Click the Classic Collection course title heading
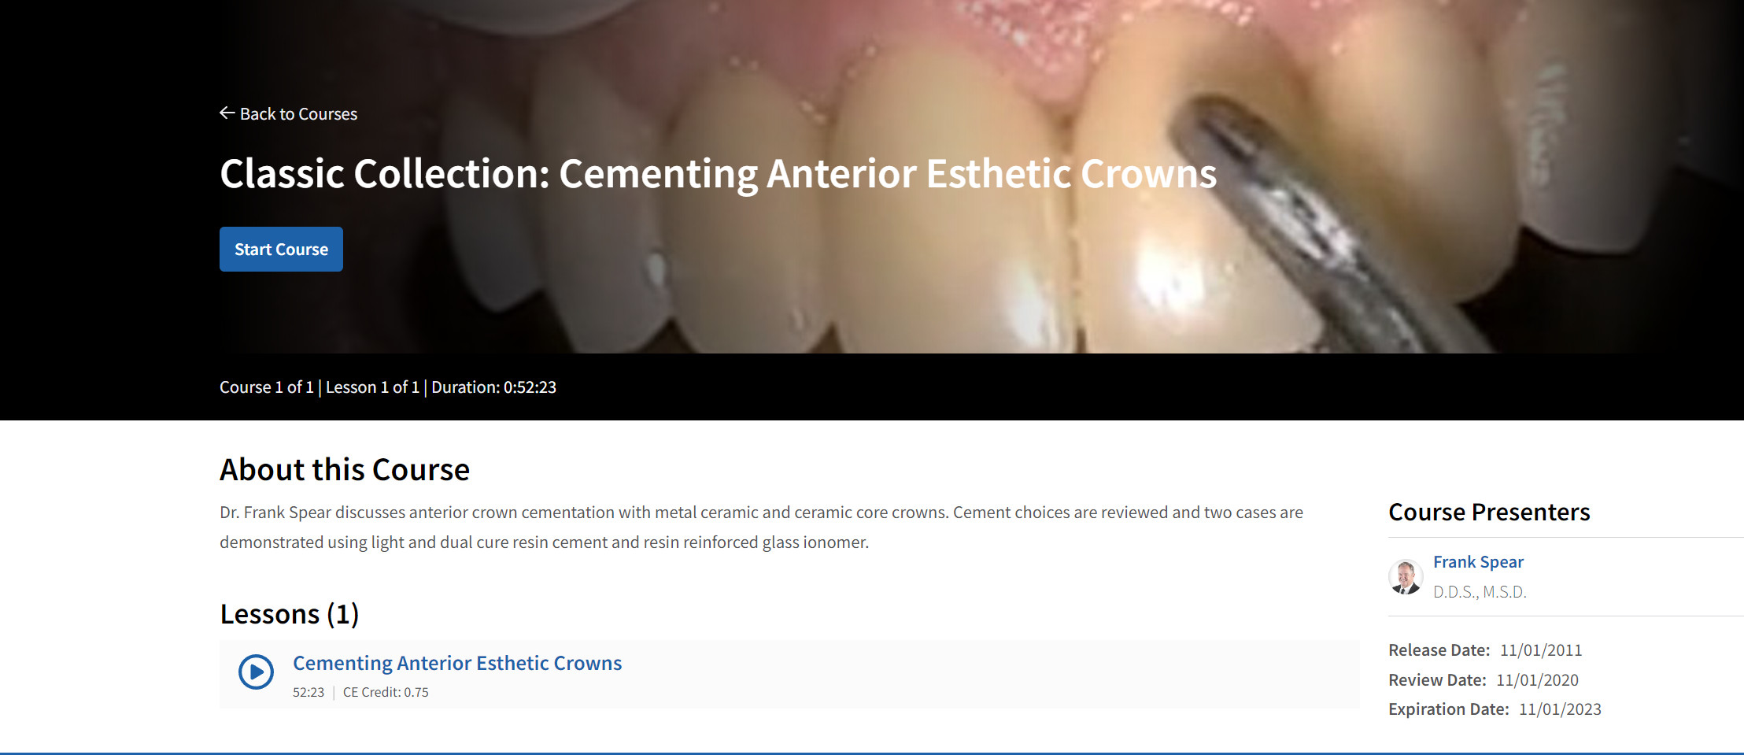 click(718, 174)
